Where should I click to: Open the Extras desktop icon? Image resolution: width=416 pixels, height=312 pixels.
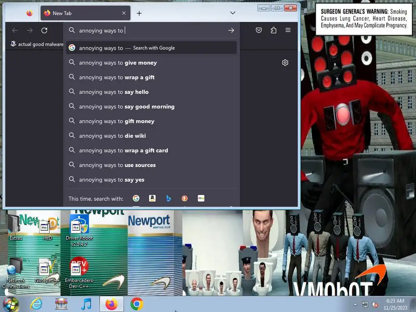coord(15,227)
